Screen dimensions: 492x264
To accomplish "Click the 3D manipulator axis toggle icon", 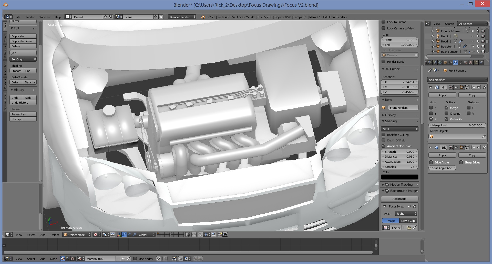I will [x=119, y=235].
